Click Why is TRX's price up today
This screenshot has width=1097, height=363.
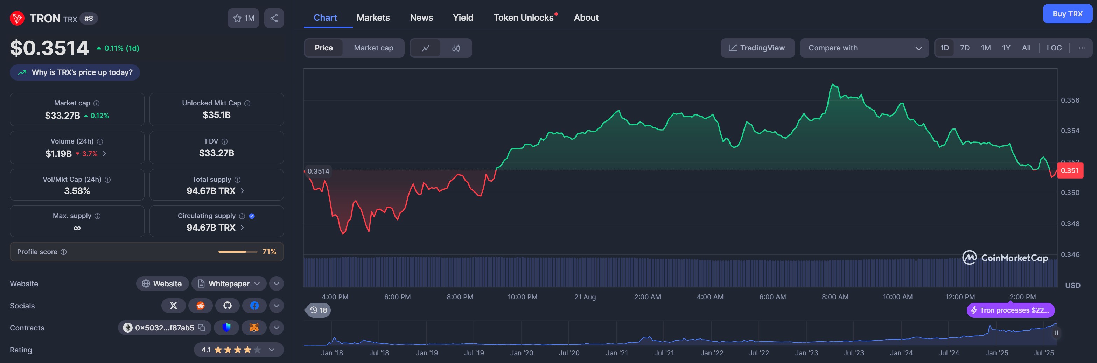point(75,72)
